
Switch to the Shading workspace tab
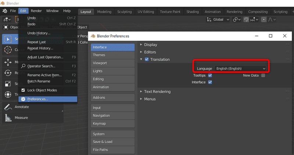(192, 11)
